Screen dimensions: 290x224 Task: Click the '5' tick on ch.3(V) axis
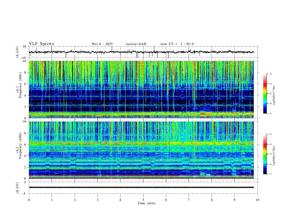(x=26, y=182)
